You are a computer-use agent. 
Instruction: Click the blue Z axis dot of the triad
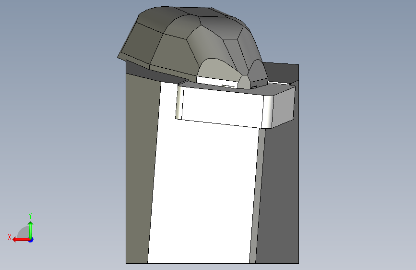31,240
